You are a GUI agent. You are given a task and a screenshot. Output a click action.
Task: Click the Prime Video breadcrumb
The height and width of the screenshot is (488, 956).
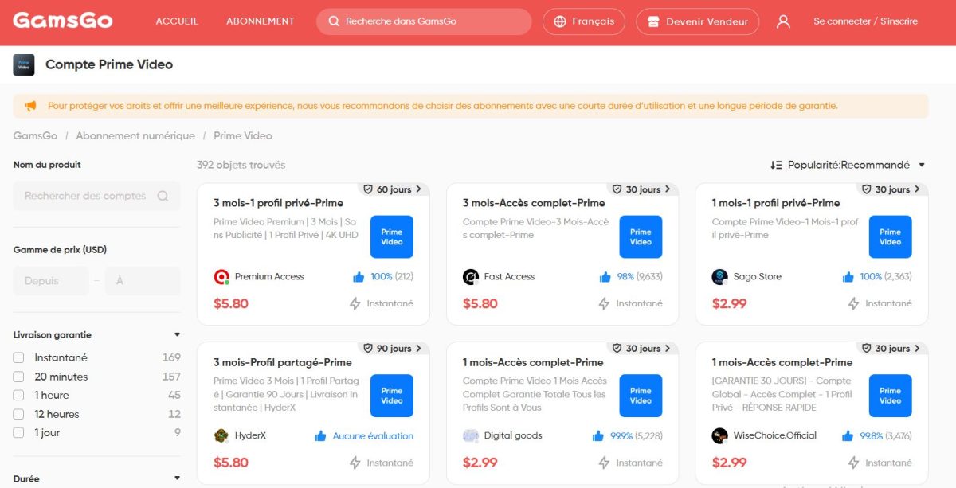coord(243,135)
